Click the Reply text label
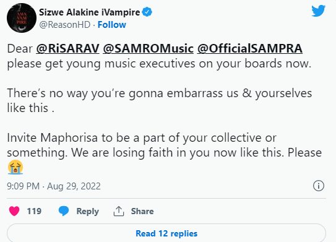This screenshot has width=336, height=242. pyautogui.click(x=88, y=211)
